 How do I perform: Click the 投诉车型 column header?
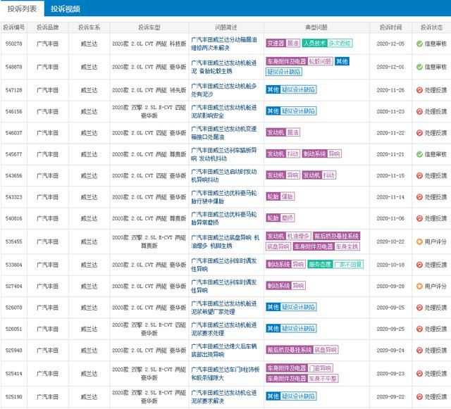coord(149,27)
